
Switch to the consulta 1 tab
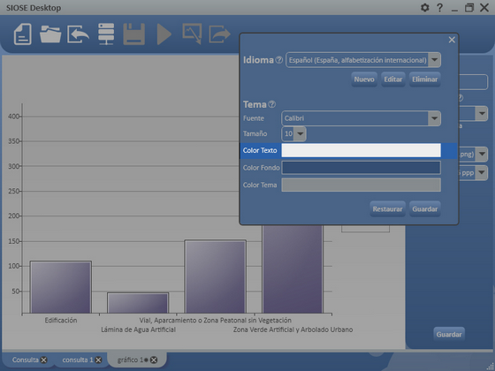tap(78, 360)
